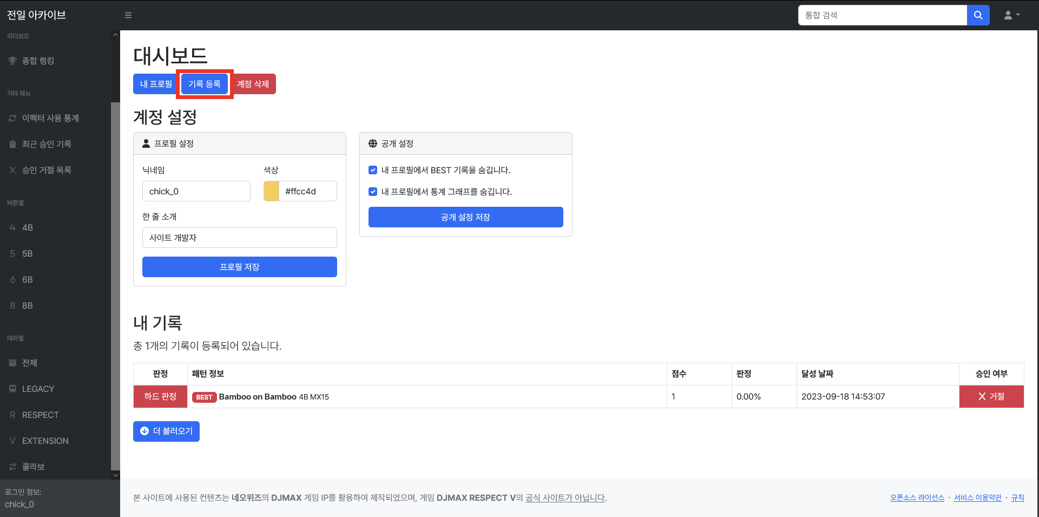Open the trophy icon overall ranking
The height and width of the screenshot is (517, 1039).
pos(12,61)
